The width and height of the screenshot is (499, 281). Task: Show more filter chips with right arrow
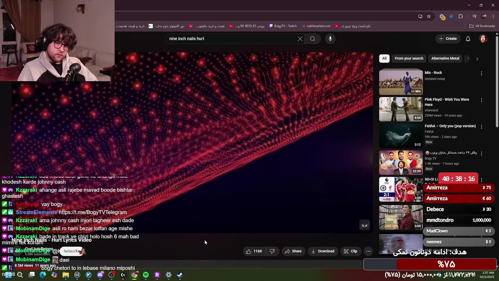click(x=477, y=59)
